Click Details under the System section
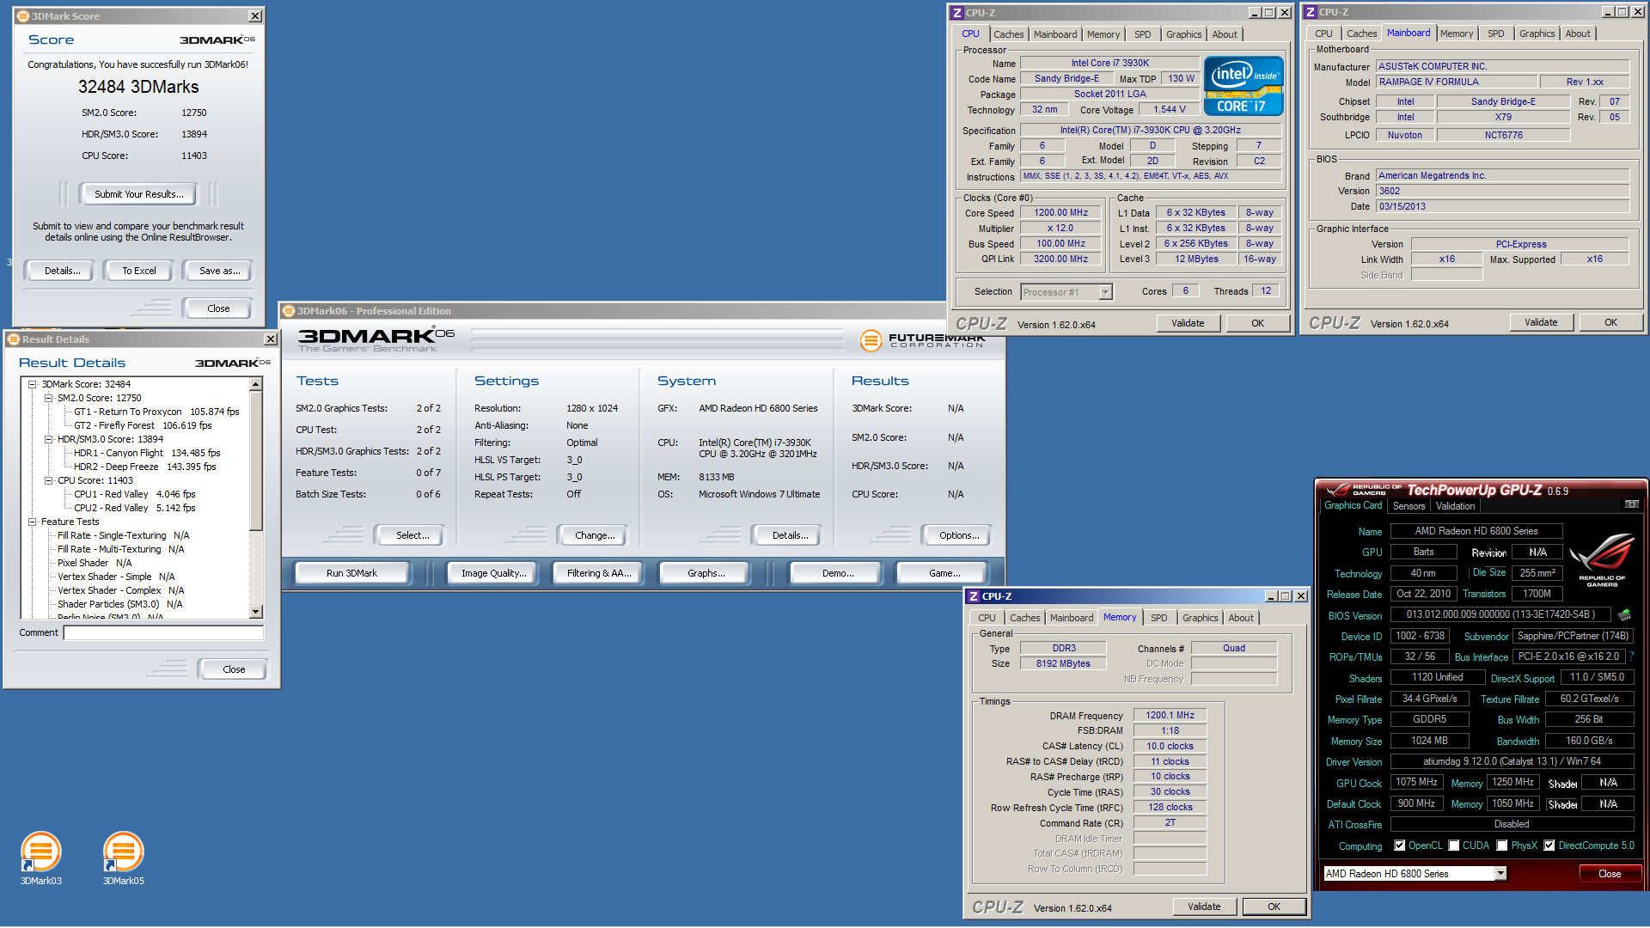The height and width of the screenshot is (928, 1650). point(789,535)
